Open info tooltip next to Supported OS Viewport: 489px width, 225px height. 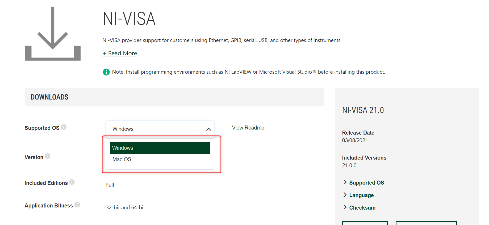(64, 127)
